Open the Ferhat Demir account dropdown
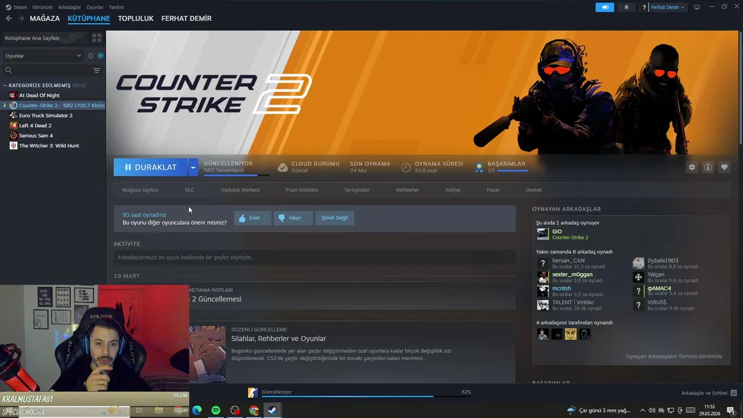Screen dimensions: 743x418 tap(668, 7)
